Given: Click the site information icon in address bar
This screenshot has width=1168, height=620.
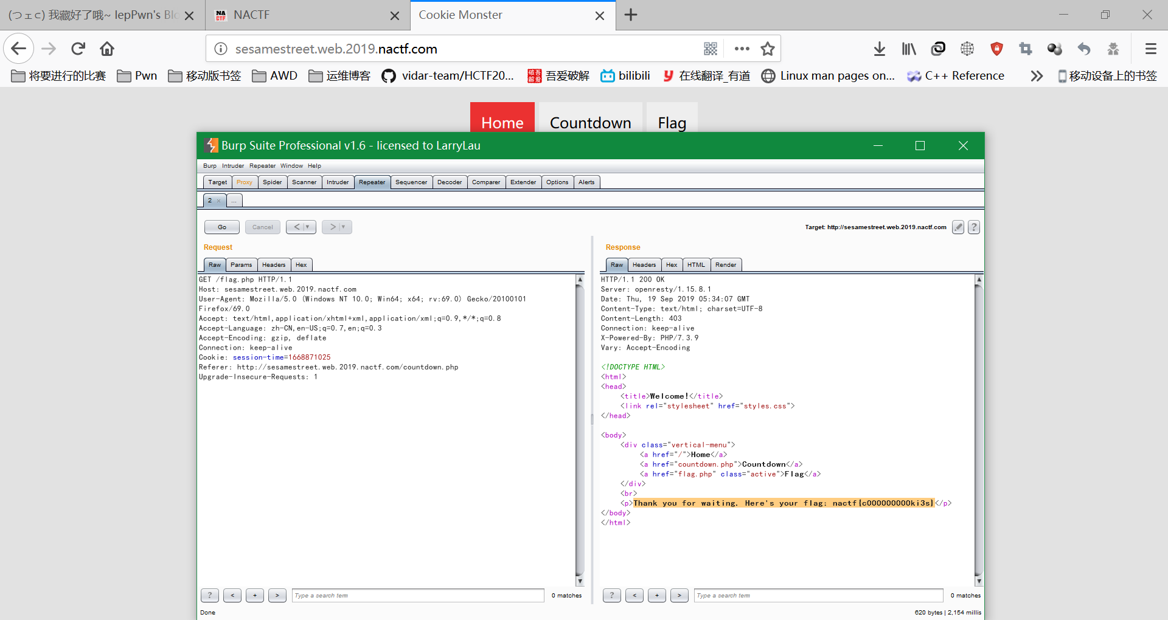Looking at the screenshot, I should 221,49.
